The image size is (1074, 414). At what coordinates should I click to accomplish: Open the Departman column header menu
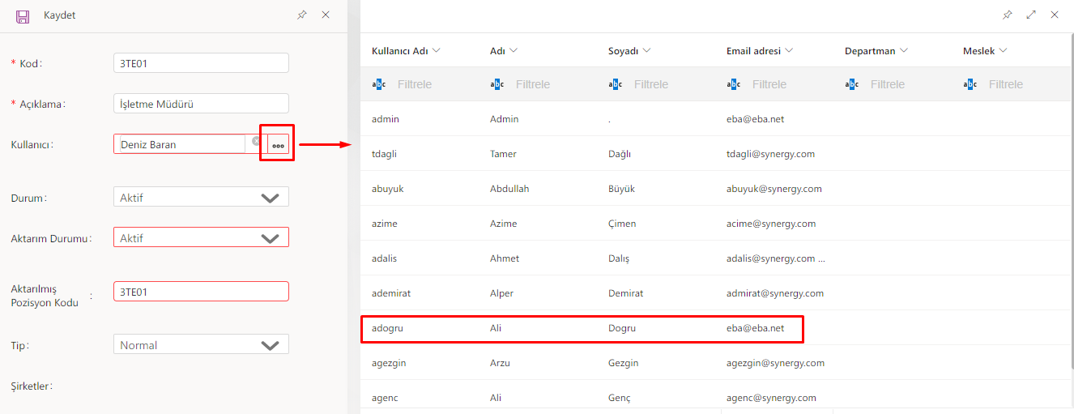coord(903,51)
